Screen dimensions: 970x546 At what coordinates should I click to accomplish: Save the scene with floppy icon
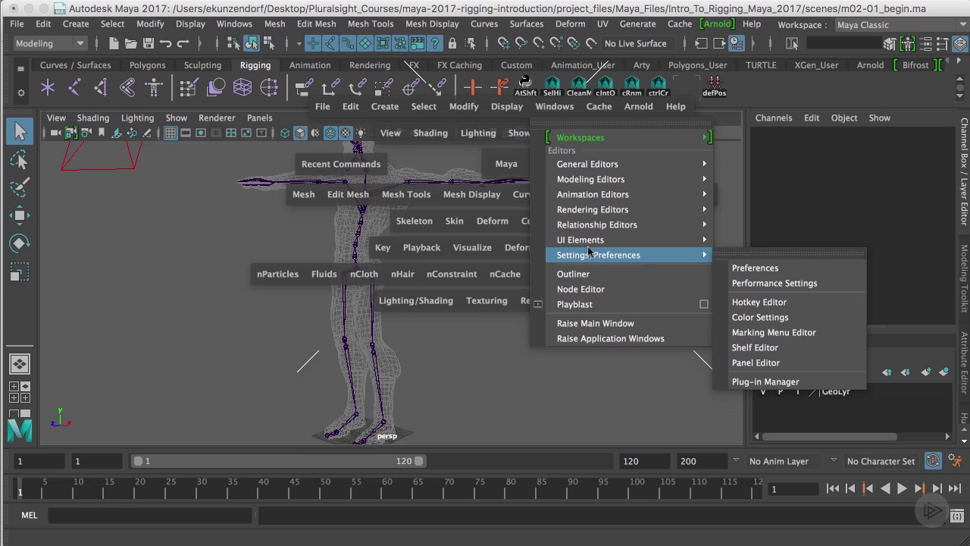(149, 43)
